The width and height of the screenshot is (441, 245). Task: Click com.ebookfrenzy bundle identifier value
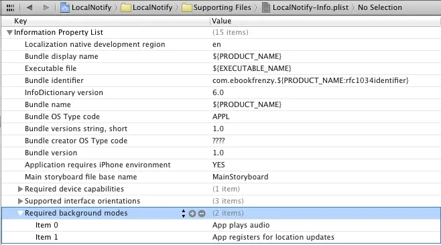click(x=310, y=80)
